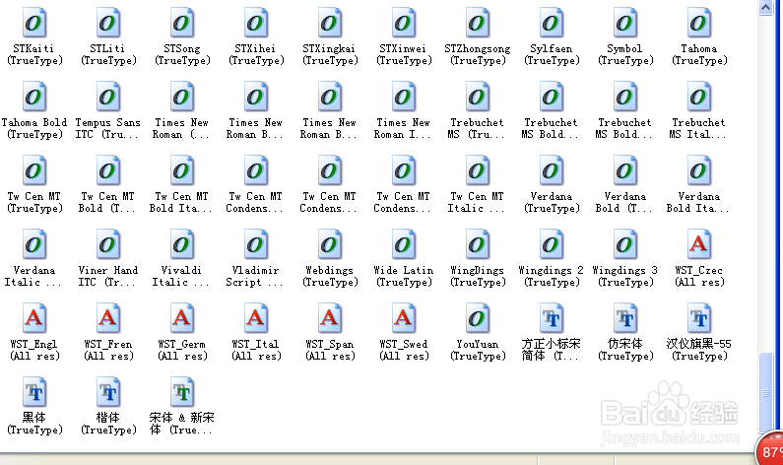Image resolution: width=783 pixels, height=465 pixels.
Task: Click the WST_Czec (All res) font
Action: (699, 244)
